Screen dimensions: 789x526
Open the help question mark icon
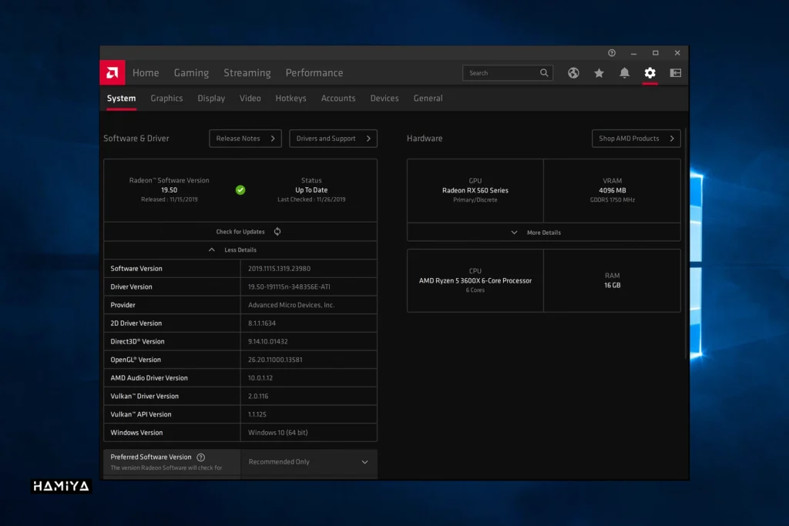(x=612, y=53)
